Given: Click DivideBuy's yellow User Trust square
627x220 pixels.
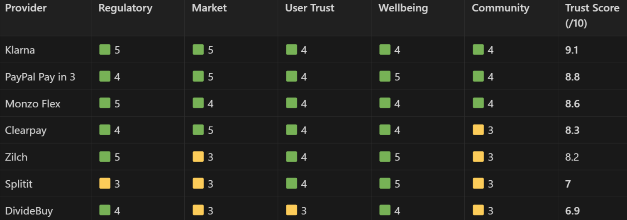Looking at the screenshot, I should click(x=291, y=210).
